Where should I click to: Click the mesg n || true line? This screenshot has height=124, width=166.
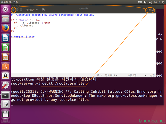[x=23, y=37]
